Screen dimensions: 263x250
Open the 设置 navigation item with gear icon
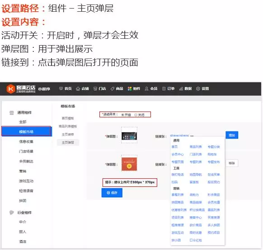point(202,88)
